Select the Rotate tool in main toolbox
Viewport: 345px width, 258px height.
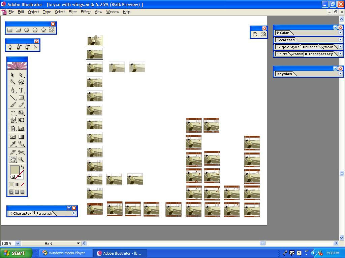(12, 113)
